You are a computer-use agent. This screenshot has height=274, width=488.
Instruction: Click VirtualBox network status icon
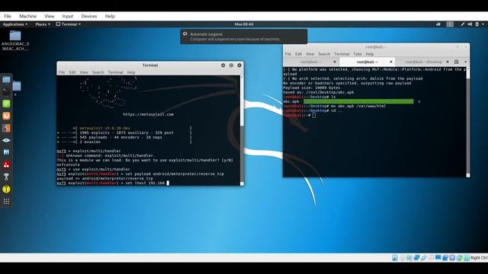click(x=416, y=258)
